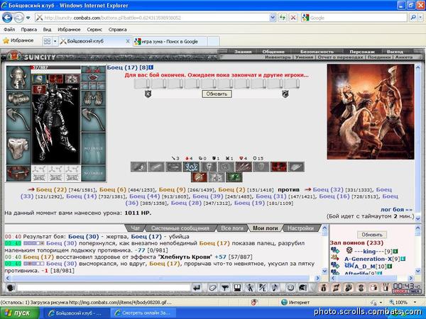Image resolution: width=426 pixels, height=319 pixels.
Task: Click the Обновить button in players list
Action: tap(372, 235)
